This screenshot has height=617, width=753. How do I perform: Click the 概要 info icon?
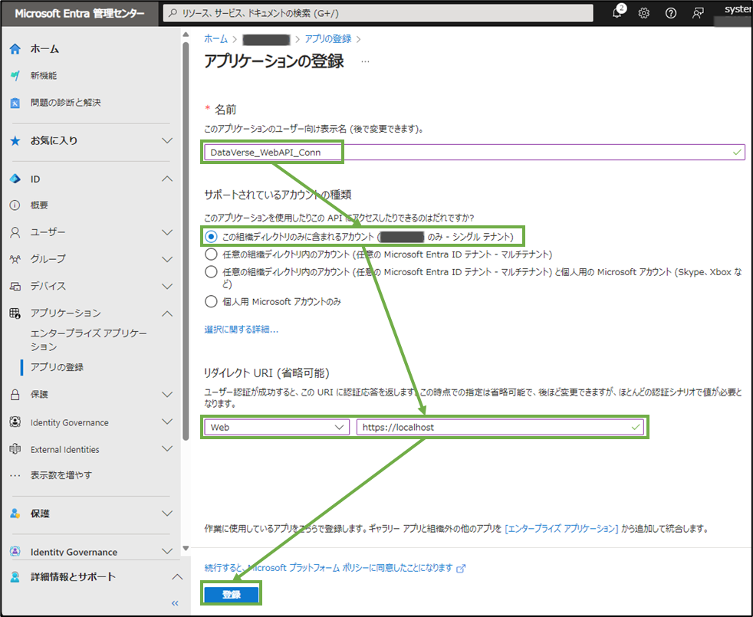tap(15, 205)
